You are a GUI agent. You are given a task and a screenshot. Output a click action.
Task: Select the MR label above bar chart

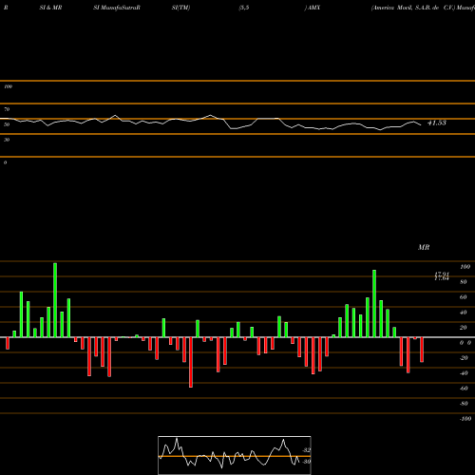pos(424,247)
